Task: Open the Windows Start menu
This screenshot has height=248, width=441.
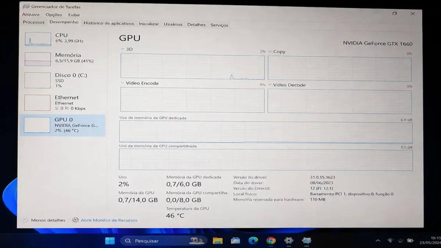Action: point(110,241)
